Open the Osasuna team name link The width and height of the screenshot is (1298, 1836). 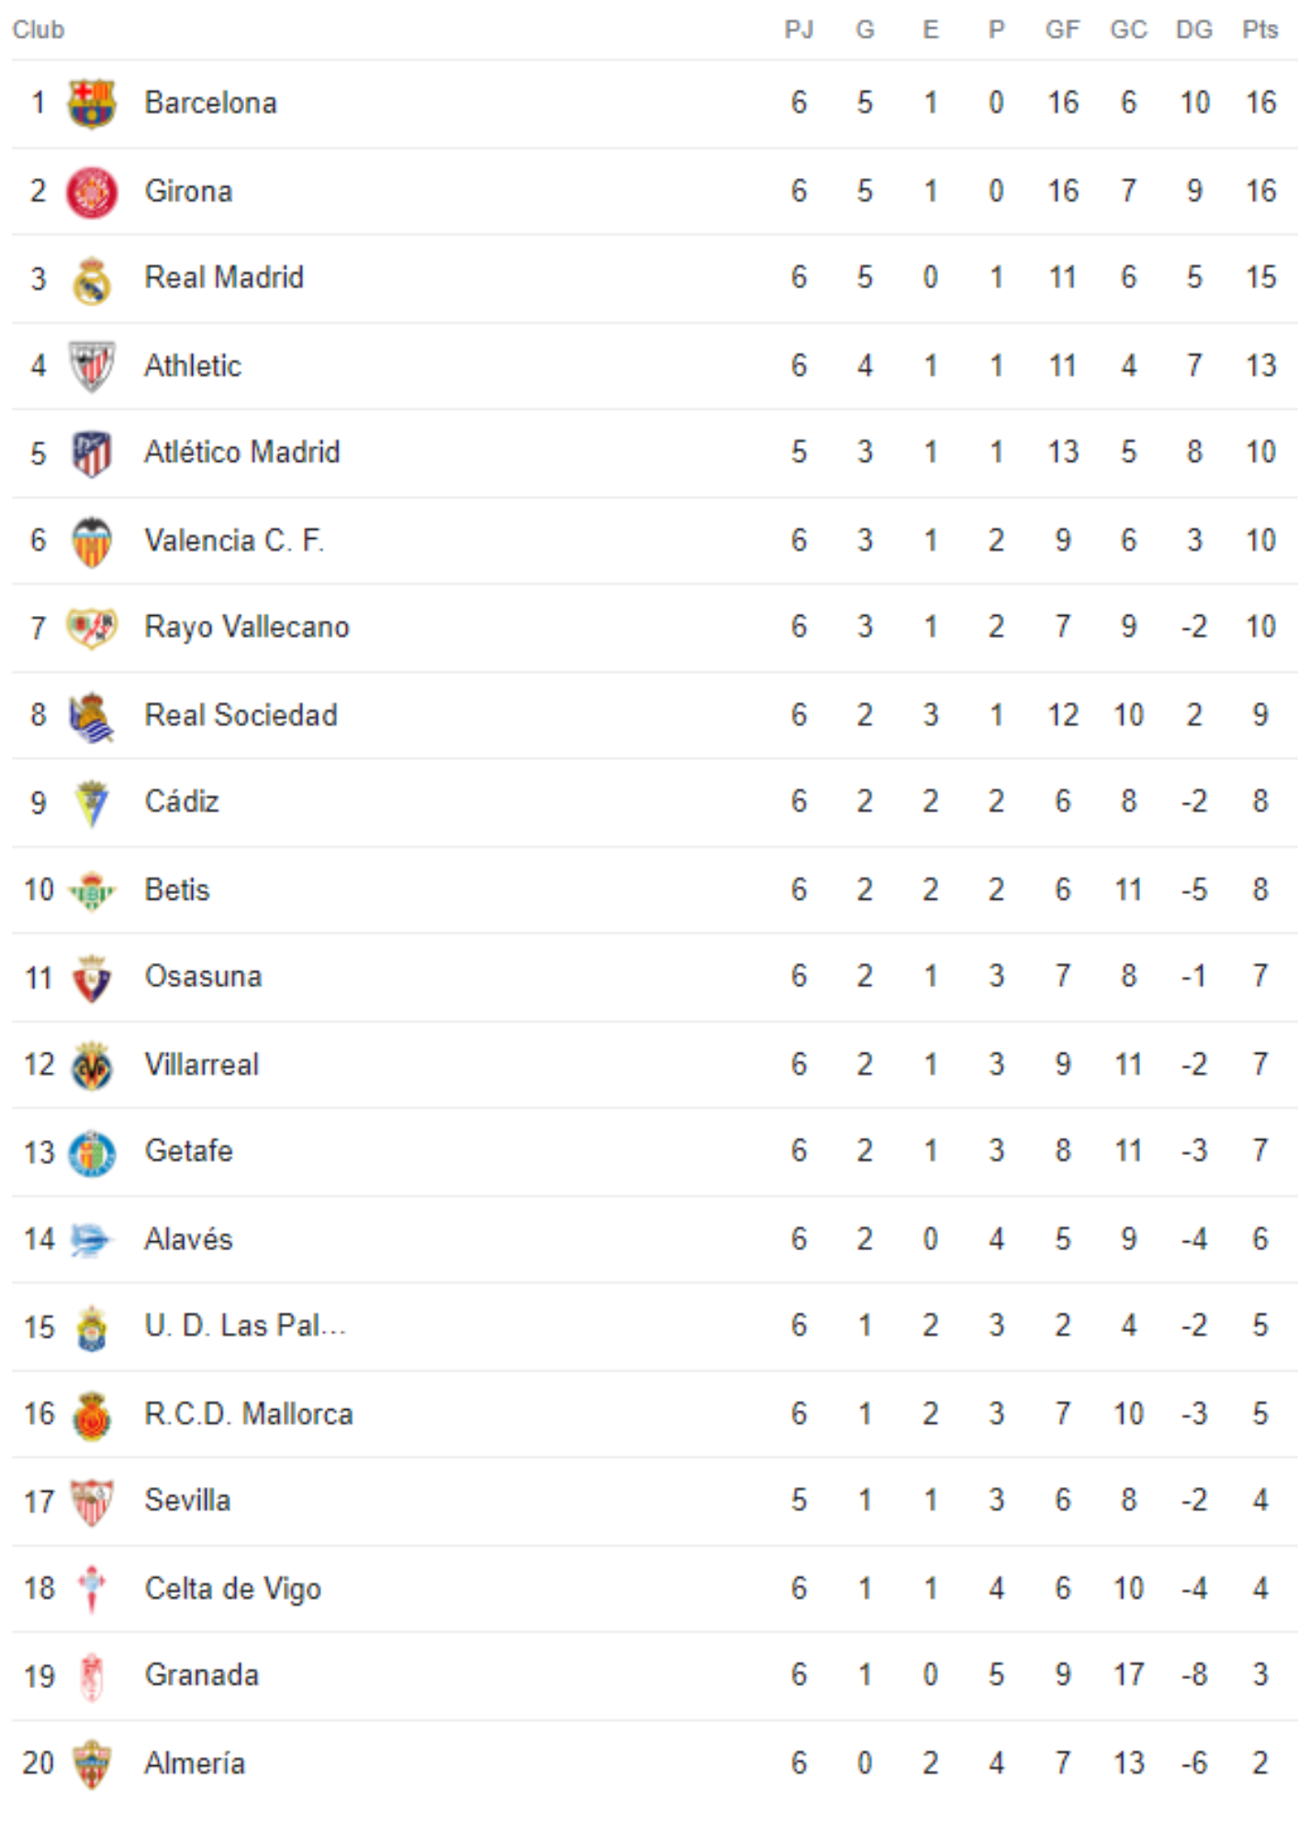203,976
